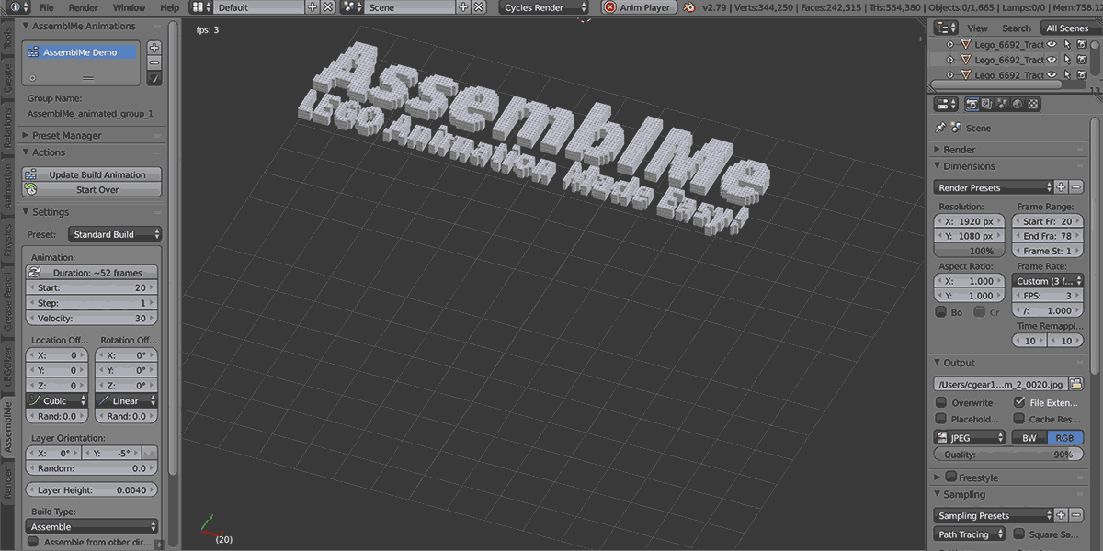Image resolution: width=1103 pixels, height=551 pixels.
Task: Open the Cubic interpolation dropdown
Action: pyautogui.click(x=57, y=400)
